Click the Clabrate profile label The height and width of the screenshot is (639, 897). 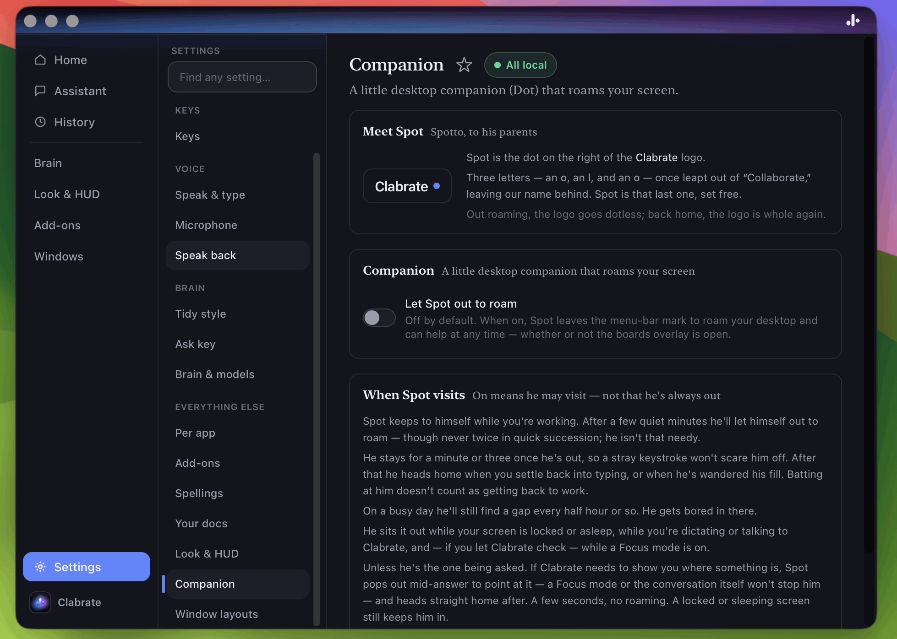pyautogui.click(x=79, y=602)
